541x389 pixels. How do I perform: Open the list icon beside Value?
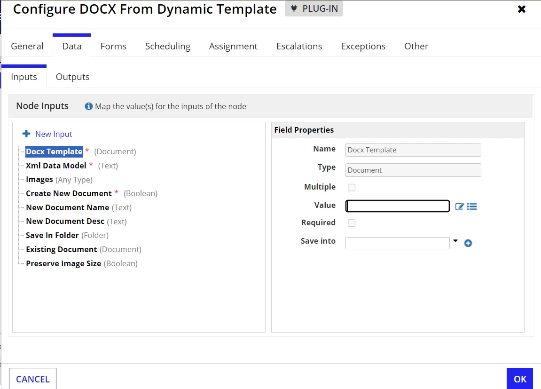click(472, 206)
